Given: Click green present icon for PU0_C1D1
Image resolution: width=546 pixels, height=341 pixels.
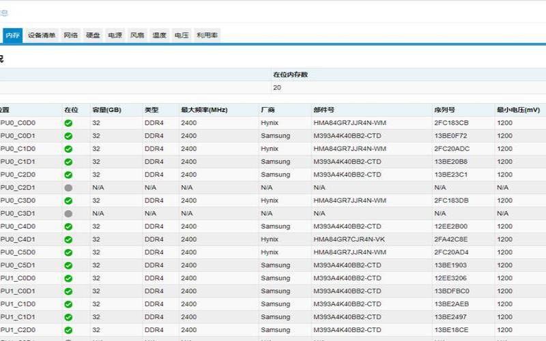Looking at the screenshot, I should click(69, 162).
